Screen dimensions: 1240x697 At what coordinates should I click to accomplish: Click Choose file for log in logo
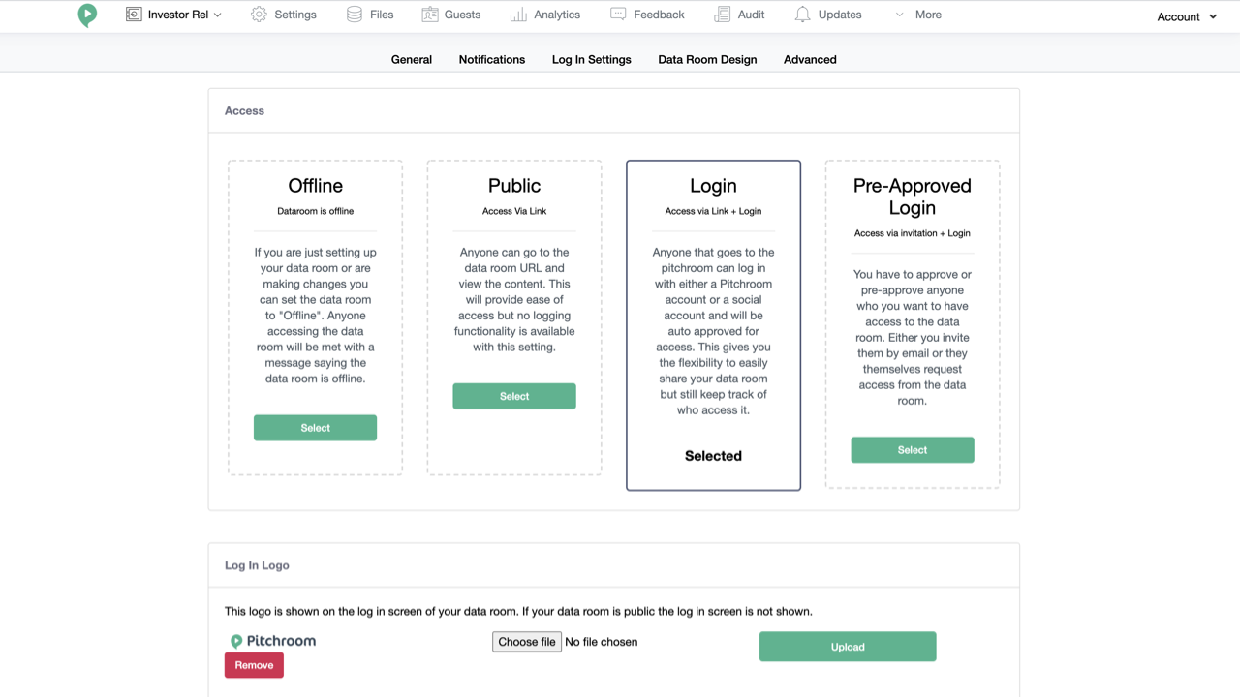pyautogui.click(x=527, y=642)
